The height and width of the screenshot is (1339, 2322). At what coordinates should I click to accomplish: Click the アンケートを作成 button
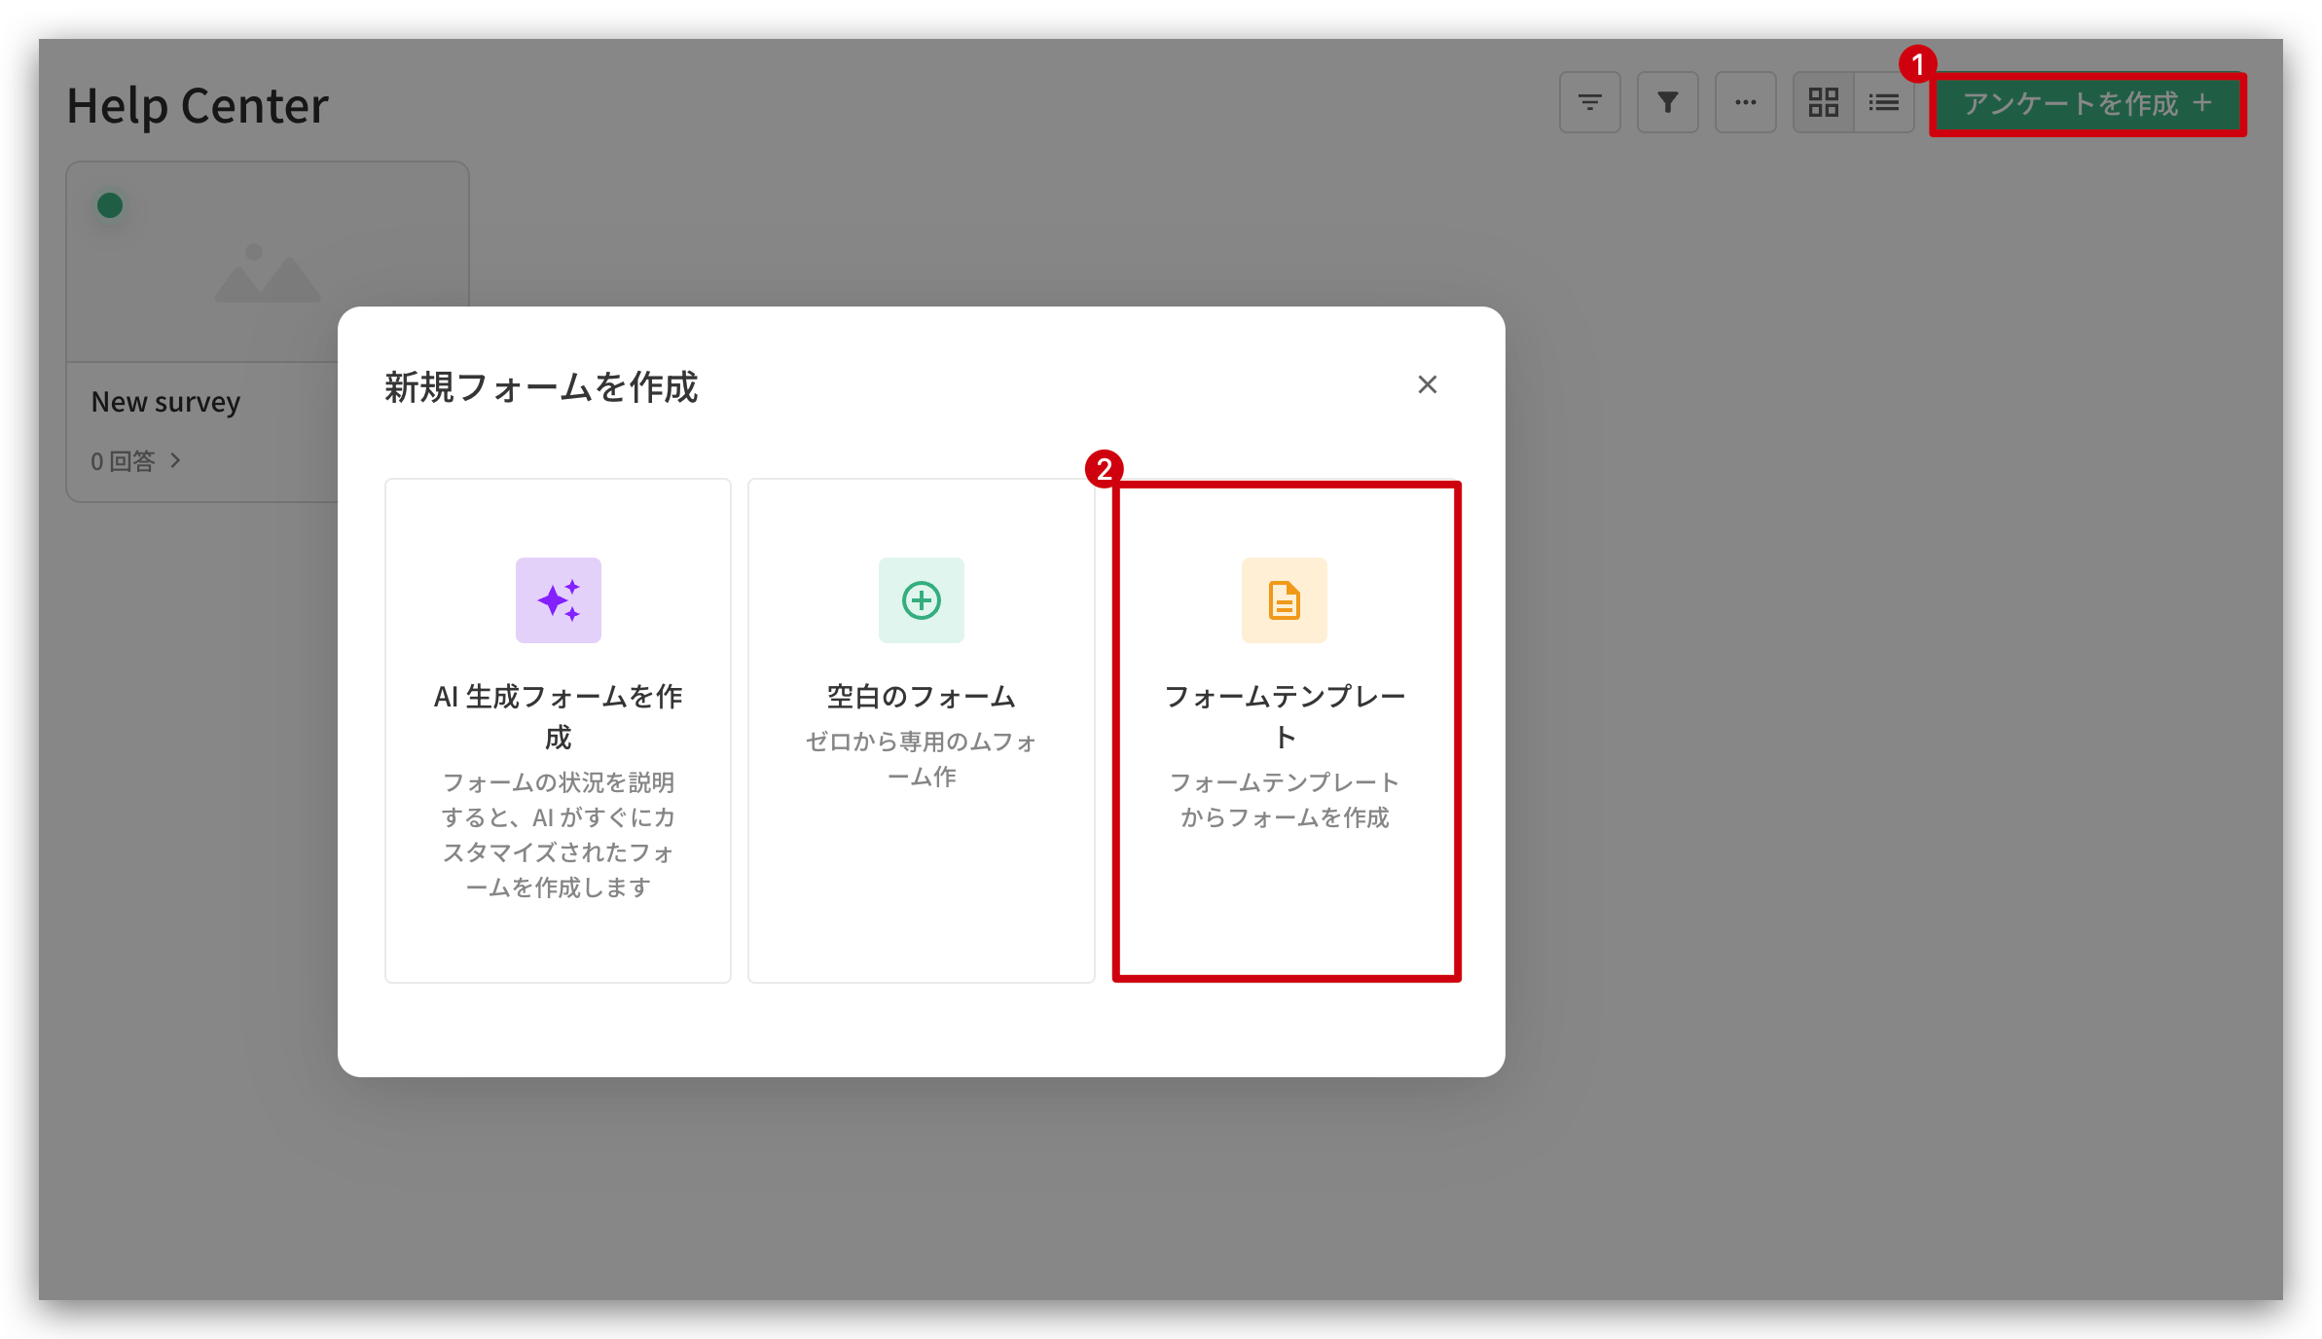point(2087,103)
